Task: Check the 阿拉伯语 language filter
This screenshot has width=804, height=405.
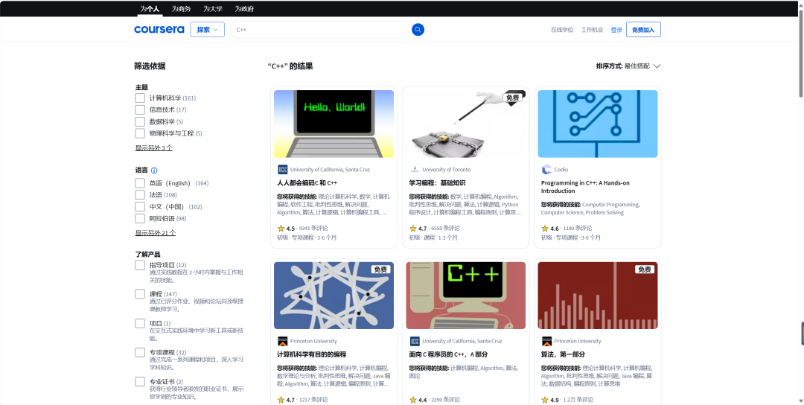Action: [x=140, y=218]
